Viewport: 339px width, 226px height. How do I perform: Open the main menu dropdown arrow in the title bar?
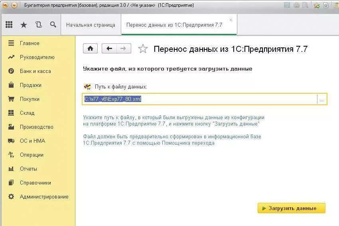click(14, 5)
